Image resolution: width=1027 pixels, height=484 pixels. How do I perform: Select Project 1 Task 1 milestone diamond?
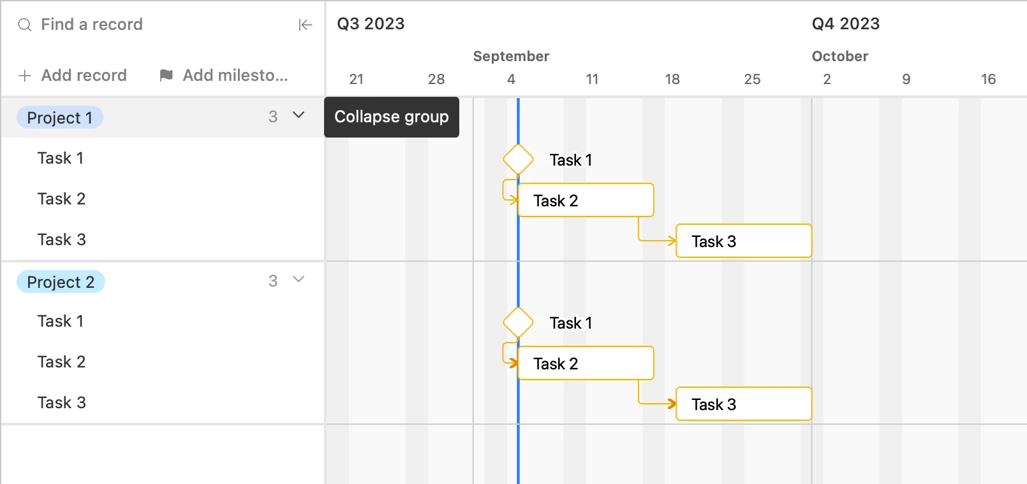[x=518, y=159]
